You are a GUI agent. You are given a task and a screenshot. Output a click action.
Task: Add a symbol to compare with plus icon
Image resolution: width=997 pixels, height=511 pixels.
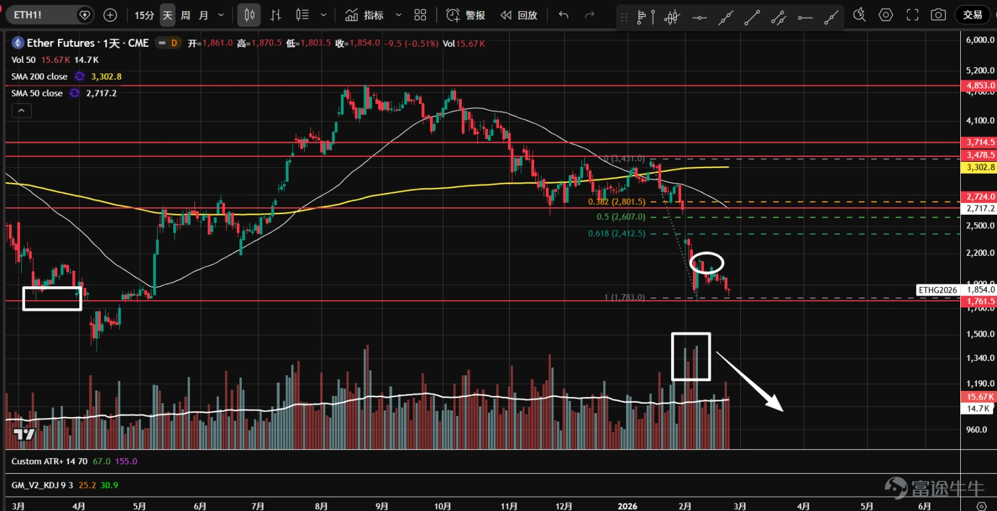pyautogui.click(x=110, y=15)
